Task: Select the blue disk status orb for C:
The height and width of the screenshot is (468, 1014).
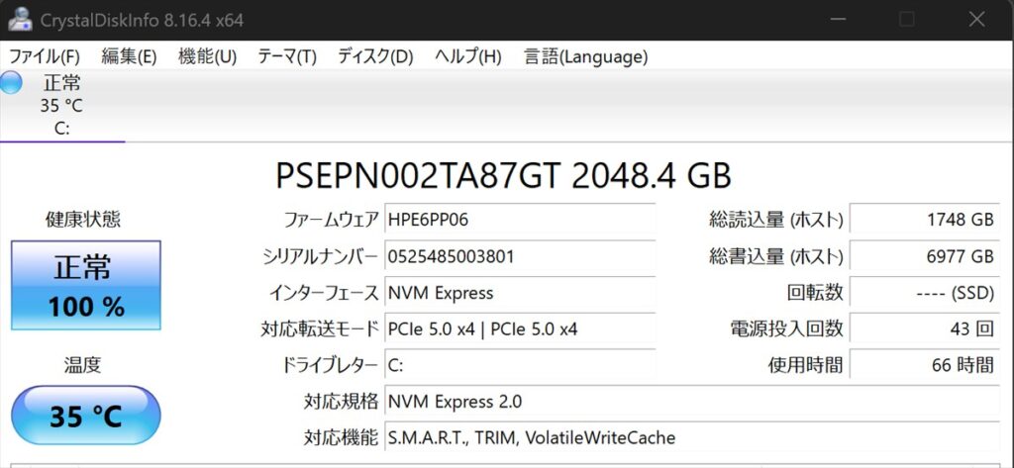Action: (10, 83)
